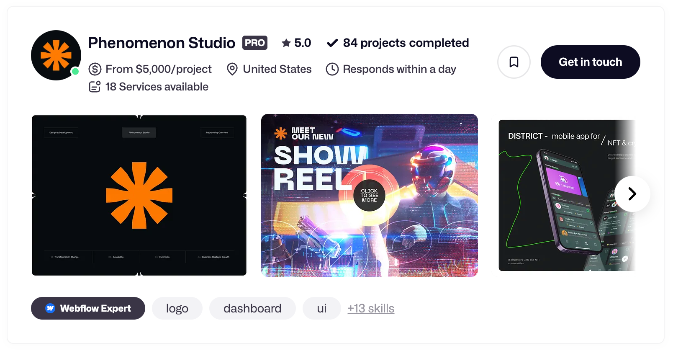Select the logo skill tag
The height and width of the screenshot is (351, 673).
[x=177, y=308]
